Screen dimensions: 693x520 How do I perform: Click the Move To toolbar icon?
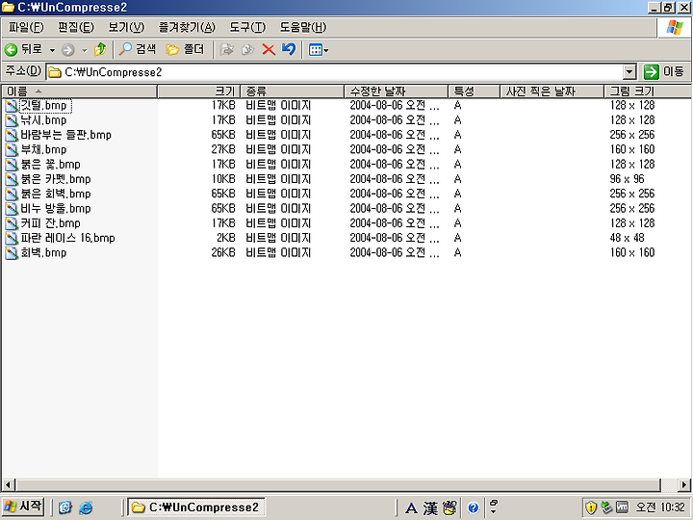click(226, 49)
